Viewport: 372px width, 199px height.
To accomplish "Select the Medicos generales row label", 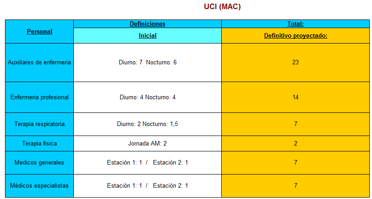I will 40,162.
